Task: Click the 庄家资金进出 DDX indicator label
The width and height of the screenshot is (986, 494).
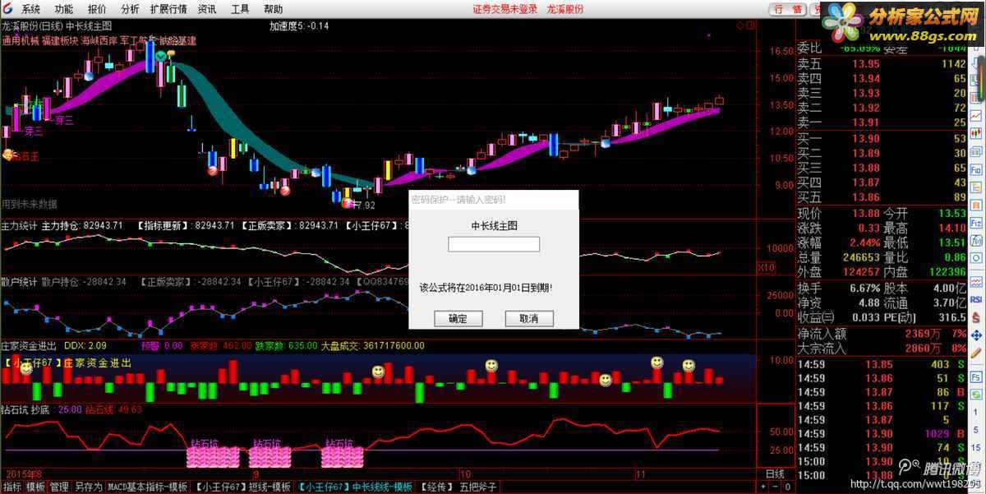Action: coord(52,346)
